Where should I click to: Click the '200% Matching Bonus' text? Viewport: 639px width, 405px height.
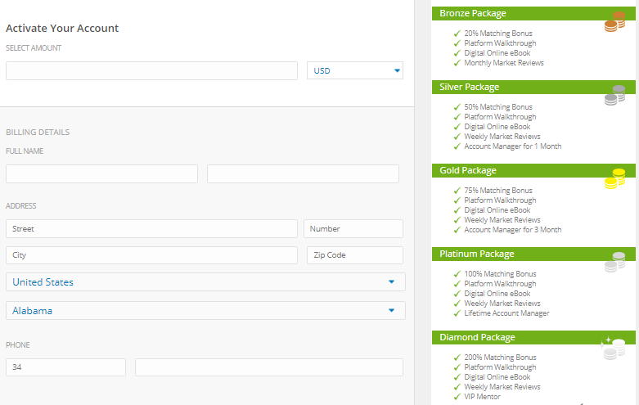pos(500,358)
